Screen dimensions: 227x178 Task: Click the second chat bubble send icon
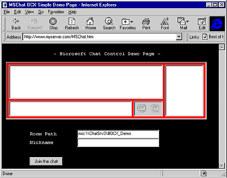pyautogui.click(x=155, y=108)
